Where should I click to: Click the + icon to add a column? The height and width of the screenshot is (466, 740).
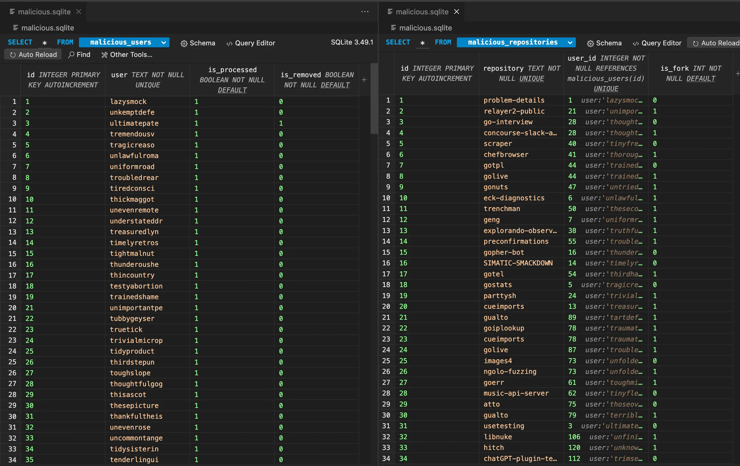click(x=364, y=80)
